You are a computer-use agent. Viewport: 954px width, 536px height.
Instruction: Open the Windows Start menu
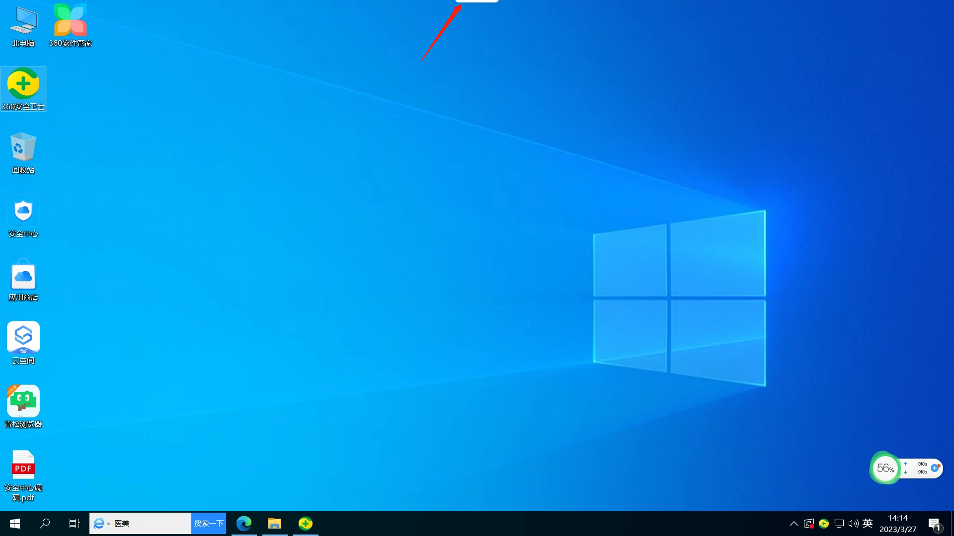(15, 524)
